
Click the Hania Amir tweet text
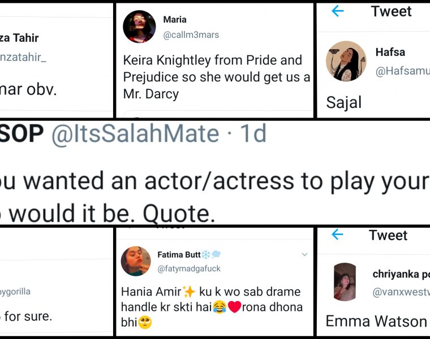[211, 307]
